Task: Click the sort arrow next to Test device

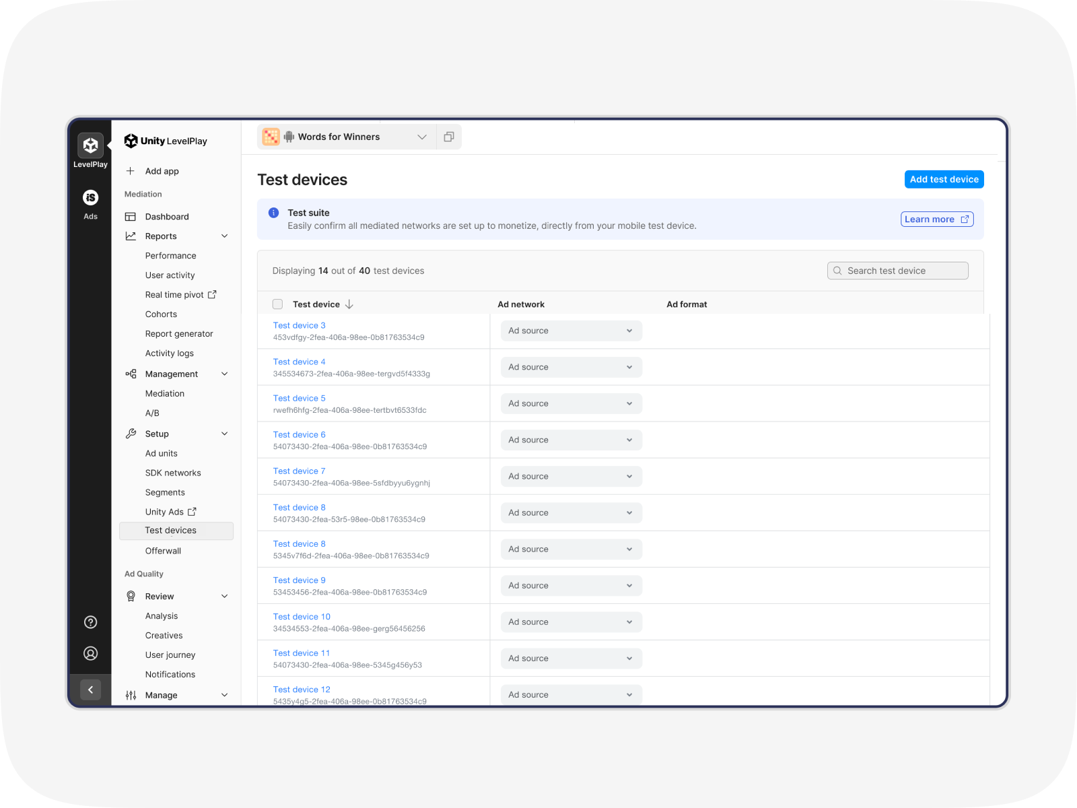Action: click(x=349, y=304)
